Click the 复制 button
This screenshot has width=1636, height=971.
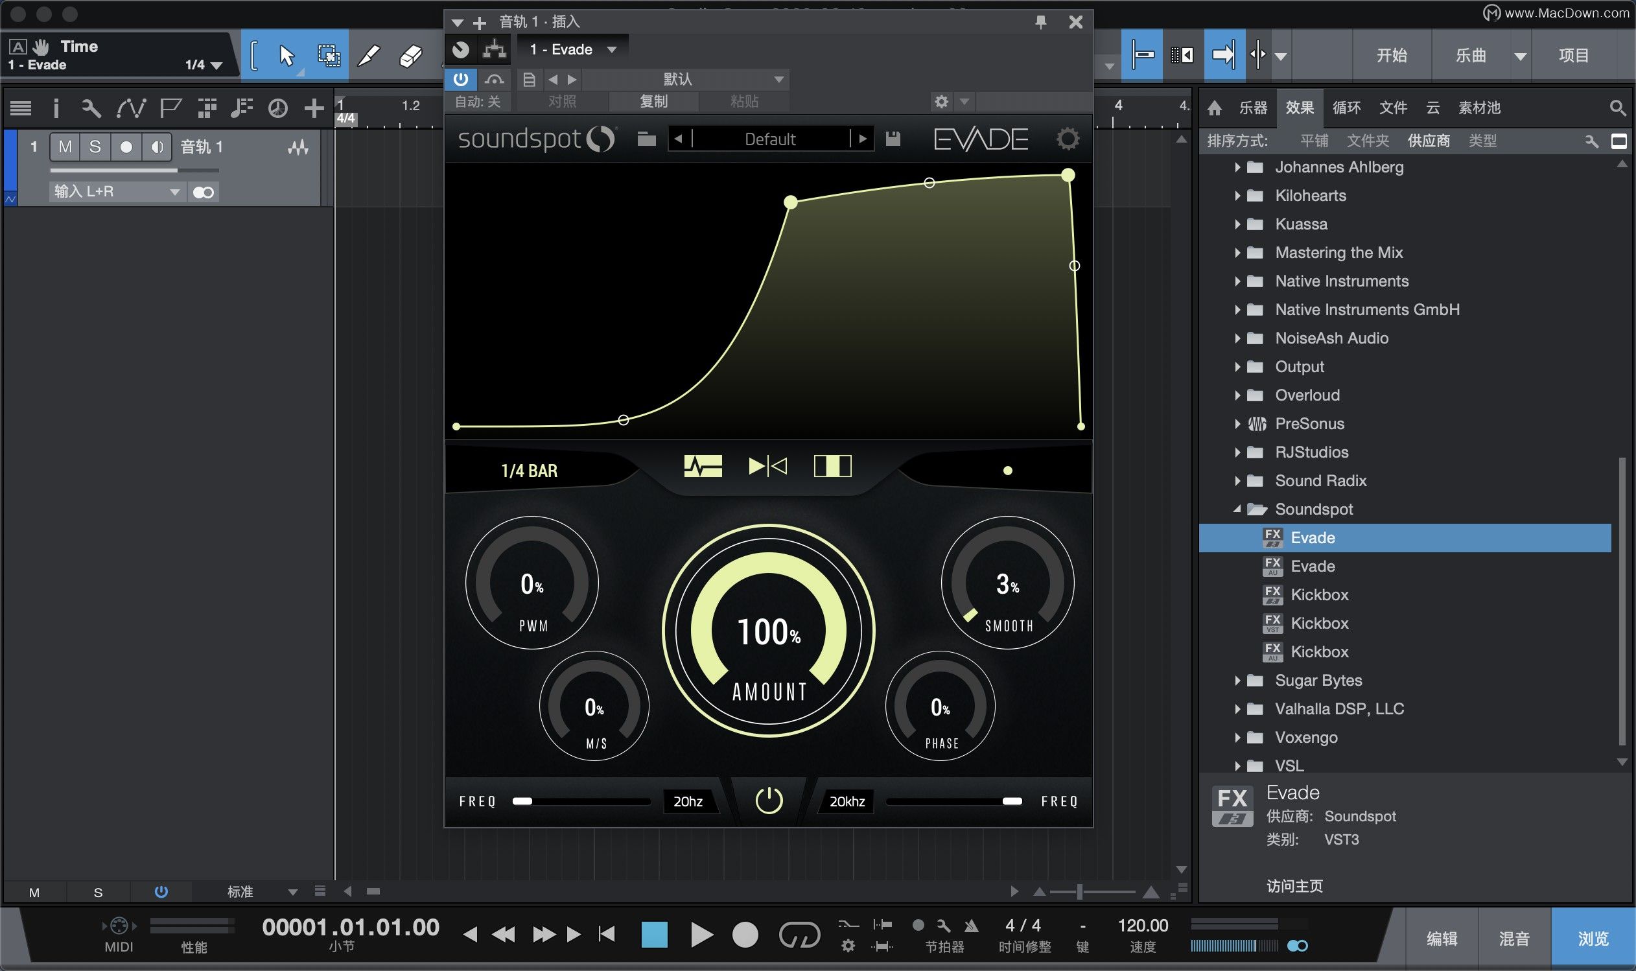(x=653, y=101)
